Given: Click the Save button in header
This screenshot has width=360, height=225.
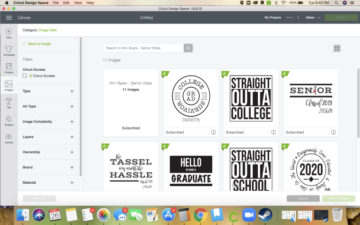Looking at the screenshot, I should point(289,17).
